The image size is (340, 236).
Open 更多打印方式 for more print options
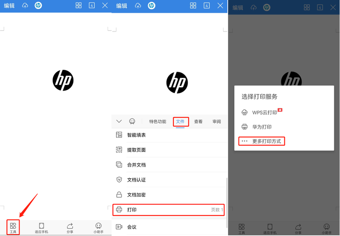(x=266, y=141)
